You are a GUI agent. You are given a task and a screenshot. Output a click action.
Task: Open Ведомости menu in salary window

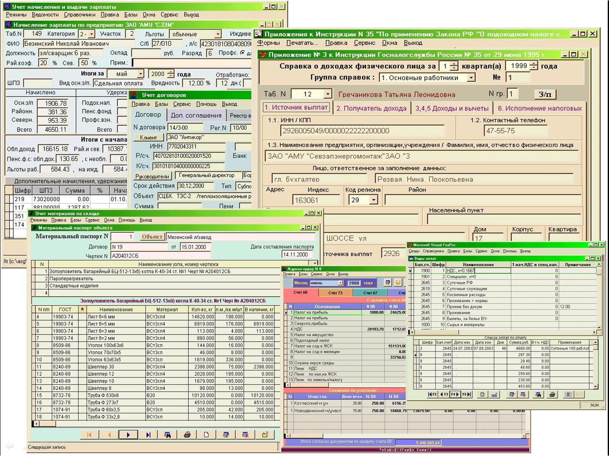45,15
